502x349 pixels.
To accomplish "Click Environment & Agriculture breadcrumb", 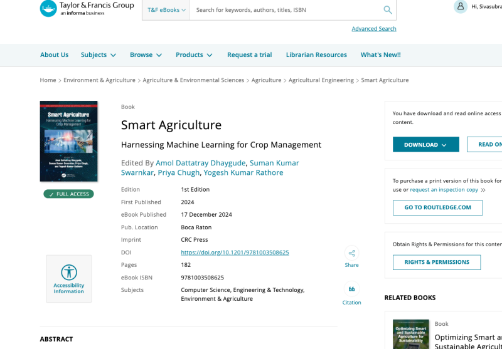I will (99, 80).
